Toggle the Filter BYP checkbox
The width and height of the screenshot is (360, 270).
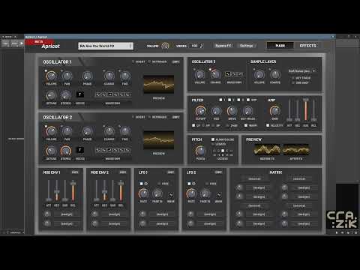[x=248, y=100]
